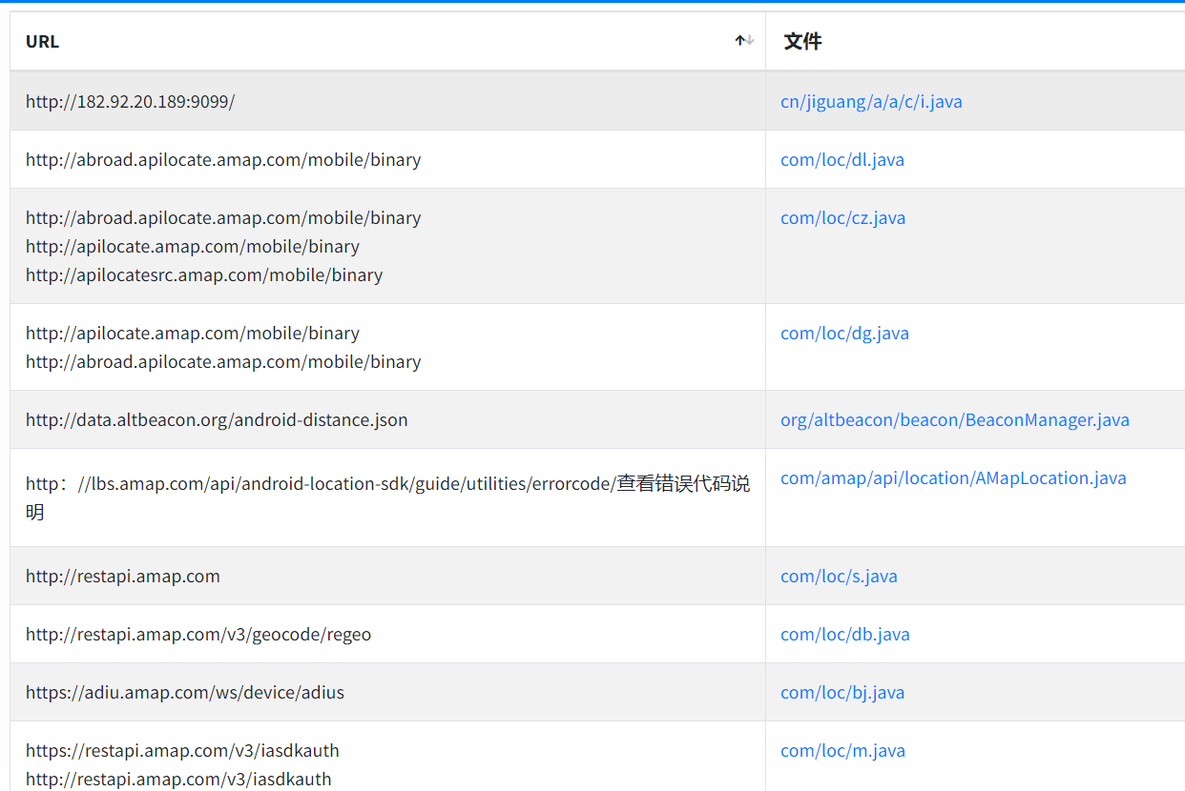Select apilocate.amap.com URL in dg.java row
1185x791 pixels.
(x=193, y=333)
